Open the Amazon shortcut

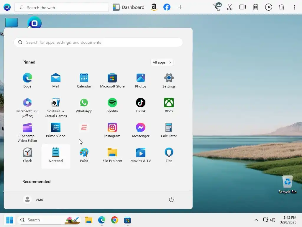(154, 7)
